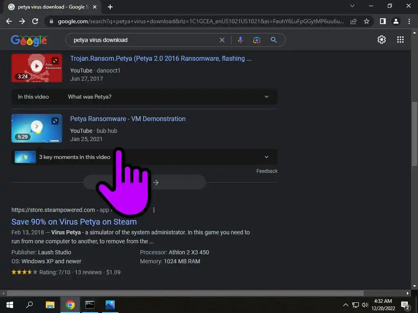
Task: Switch to Chrome in the taskbar
Action: tap(70, 305)
